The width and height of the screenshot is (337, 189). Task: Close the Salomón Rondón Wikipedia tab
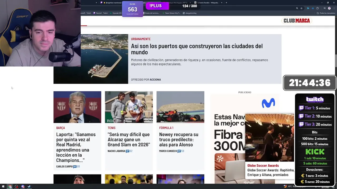pyautogui.click(x=221, y=3)
